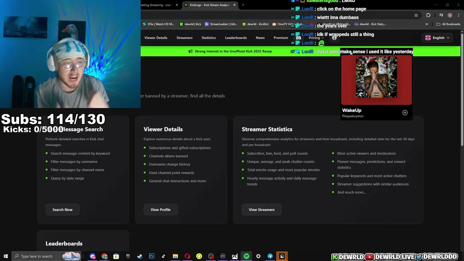
Task: Launch Photoshop from the taskbar
Action: [152, 256]
